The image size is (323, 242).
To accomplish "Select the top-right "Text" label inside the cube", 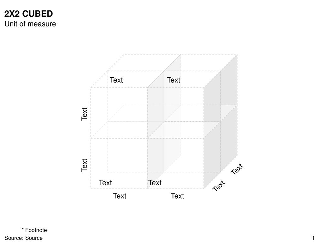I will [x=173, y=80].
